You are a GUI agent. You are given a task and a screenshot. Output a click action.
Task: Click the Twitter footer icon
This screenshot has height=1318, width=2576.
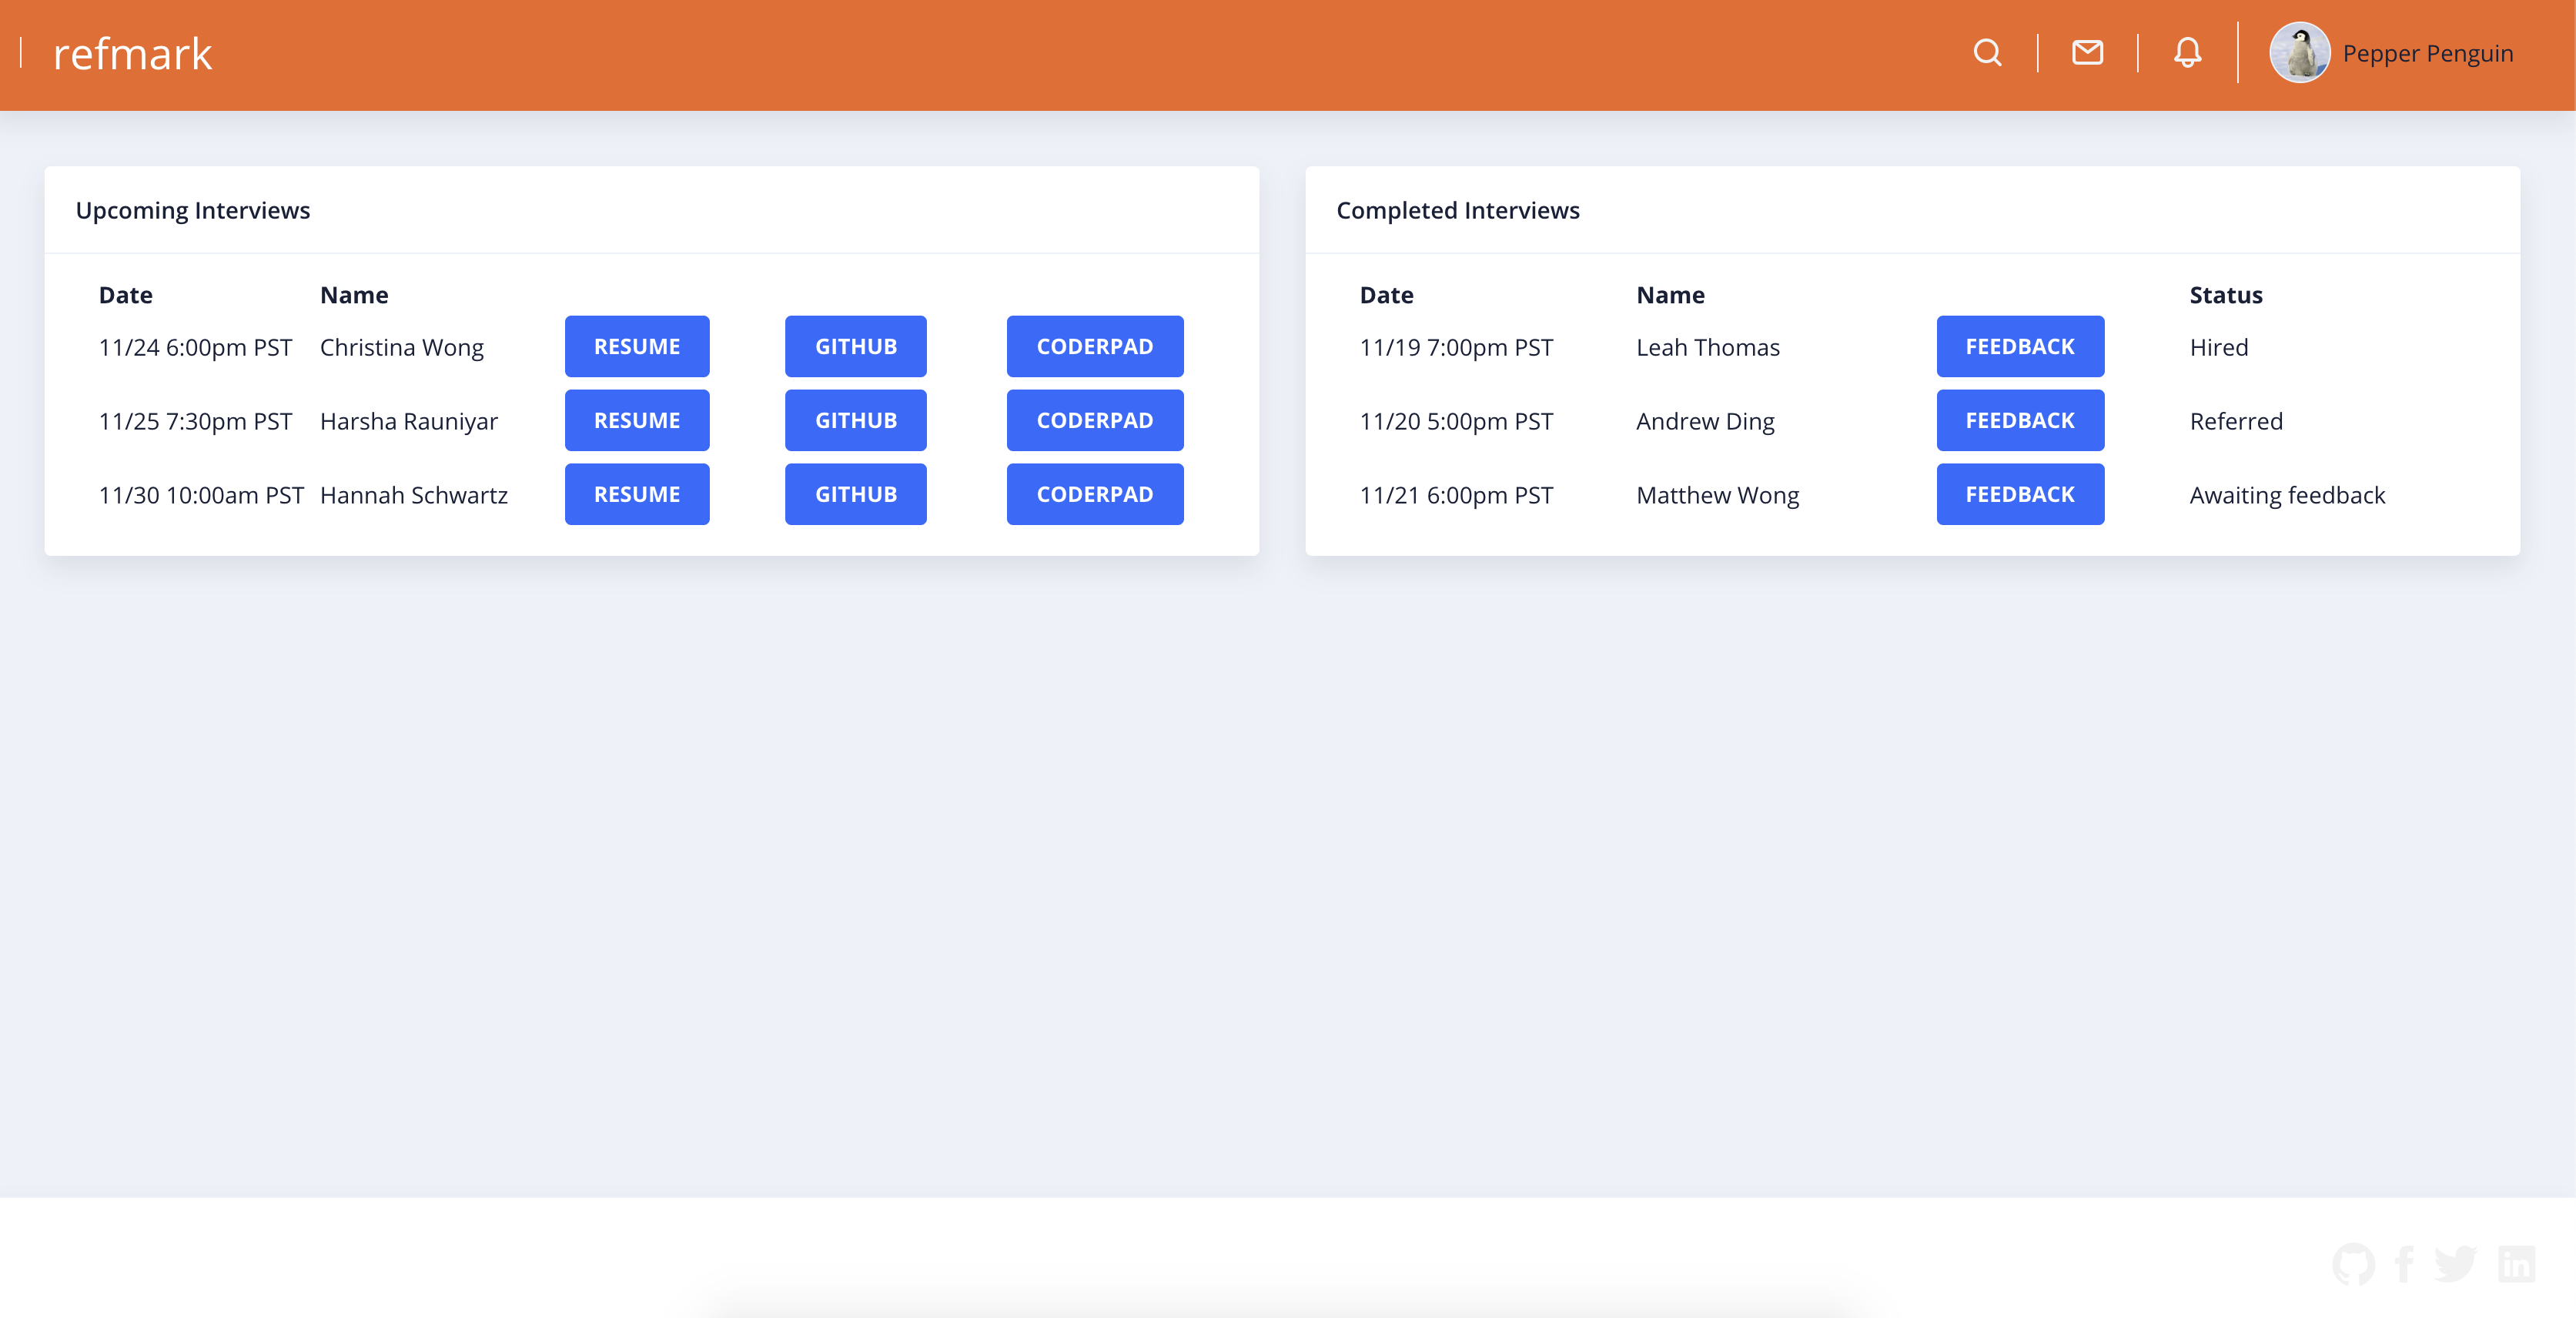pyautogui.click(x=2456, y=1264)
